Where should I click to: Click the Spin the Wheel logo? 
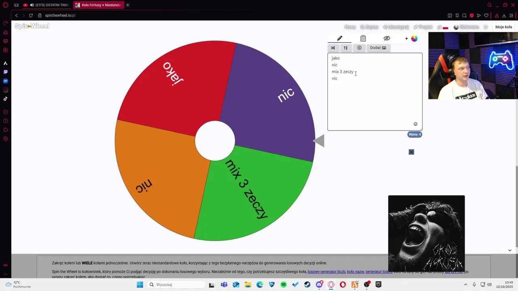32,26
